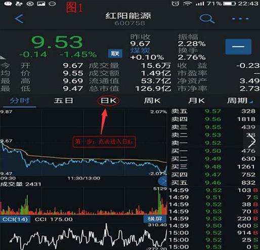Tap the 成交量 2431 volume chart label
260x250 pixels.
[21, 184]
